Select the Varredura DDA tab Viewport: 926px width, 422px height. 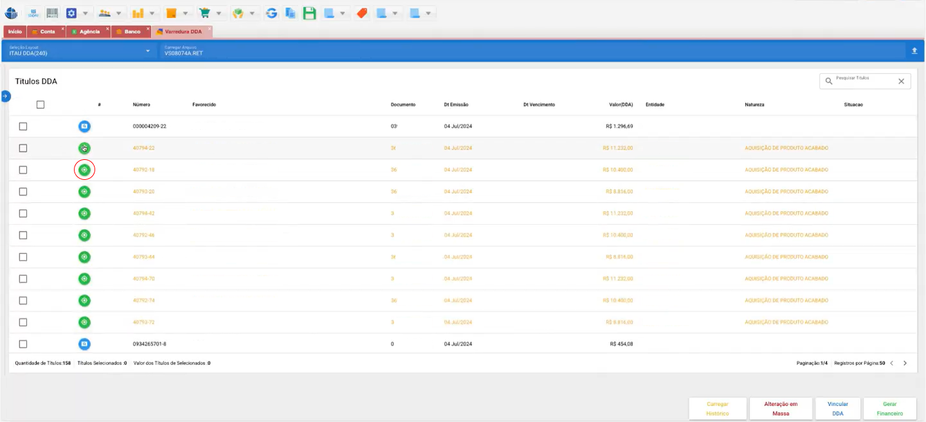click(183, 31)
